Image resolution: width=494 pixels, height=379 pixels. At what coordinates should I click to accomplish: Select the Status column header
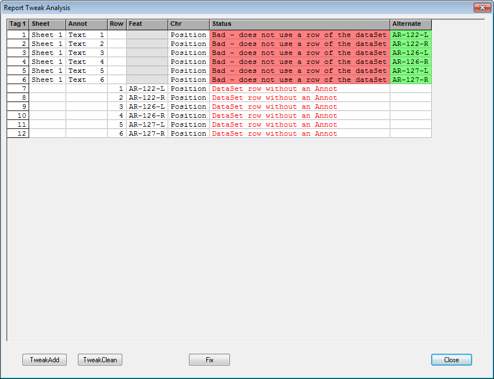pyautogui.click(x=299, y=24)
